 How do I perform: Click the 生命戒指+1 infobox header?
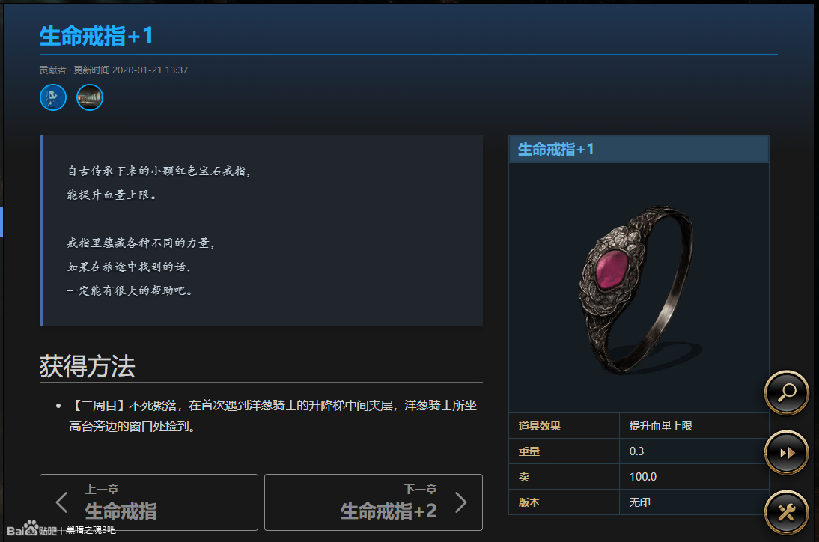pyautogui.click(x=639, y=149)
